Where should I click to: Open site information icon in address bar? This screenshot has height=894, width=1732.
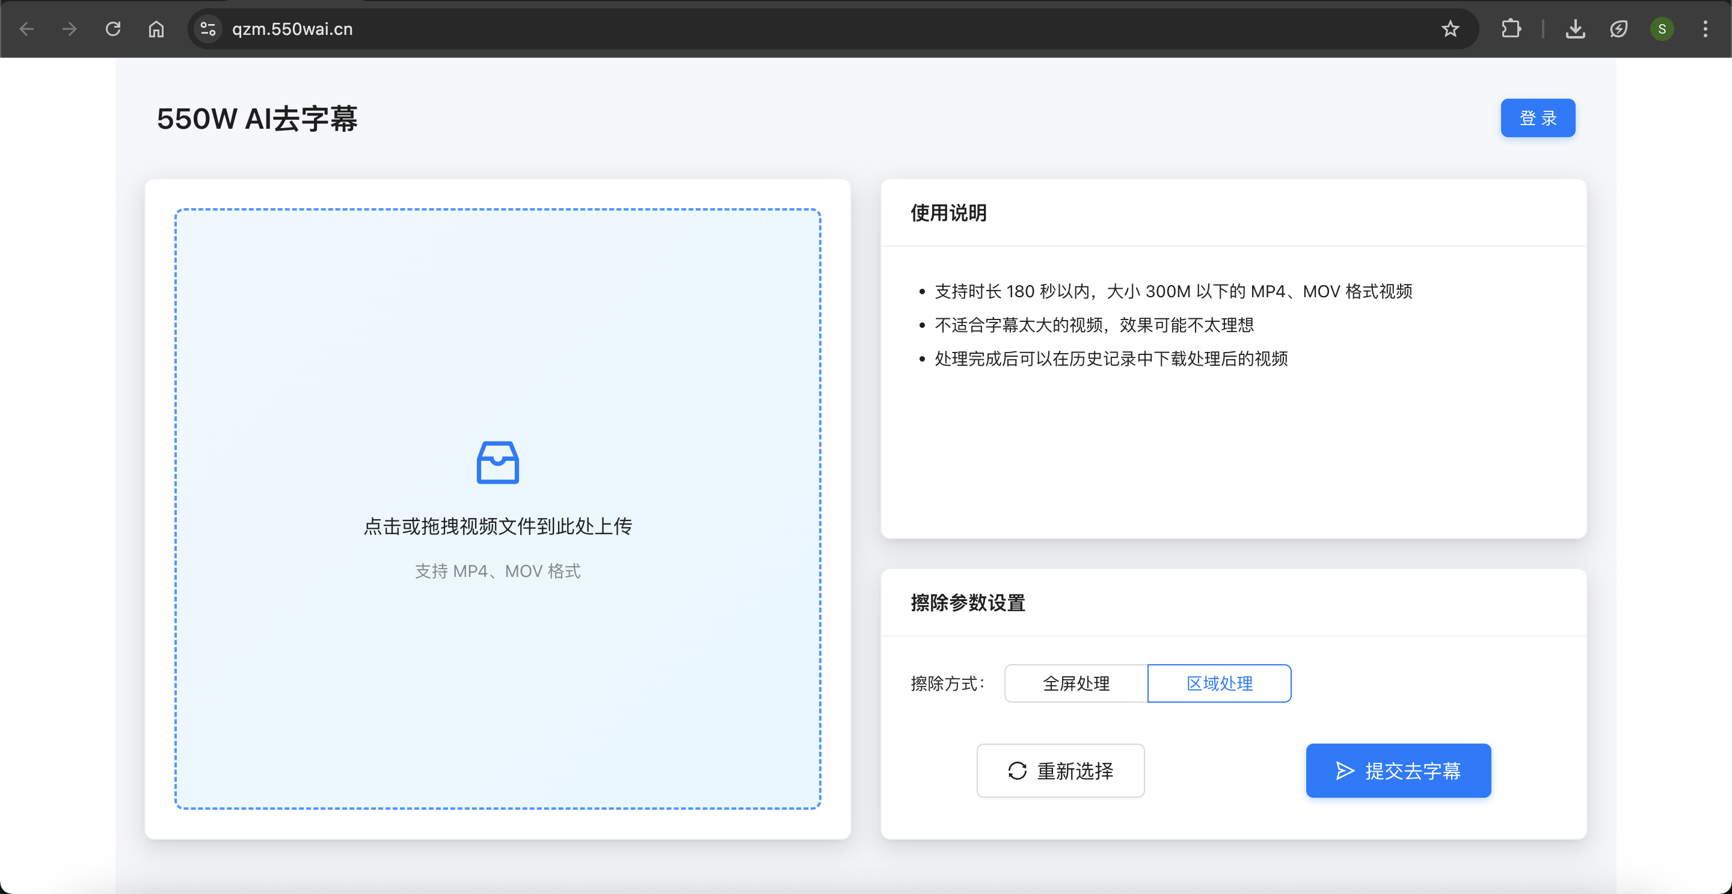point(207,29)
